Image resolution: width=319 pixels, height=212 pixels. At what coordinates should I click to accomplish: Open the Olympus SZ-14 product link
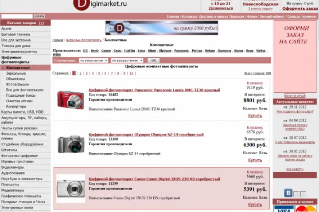point(146,134)
